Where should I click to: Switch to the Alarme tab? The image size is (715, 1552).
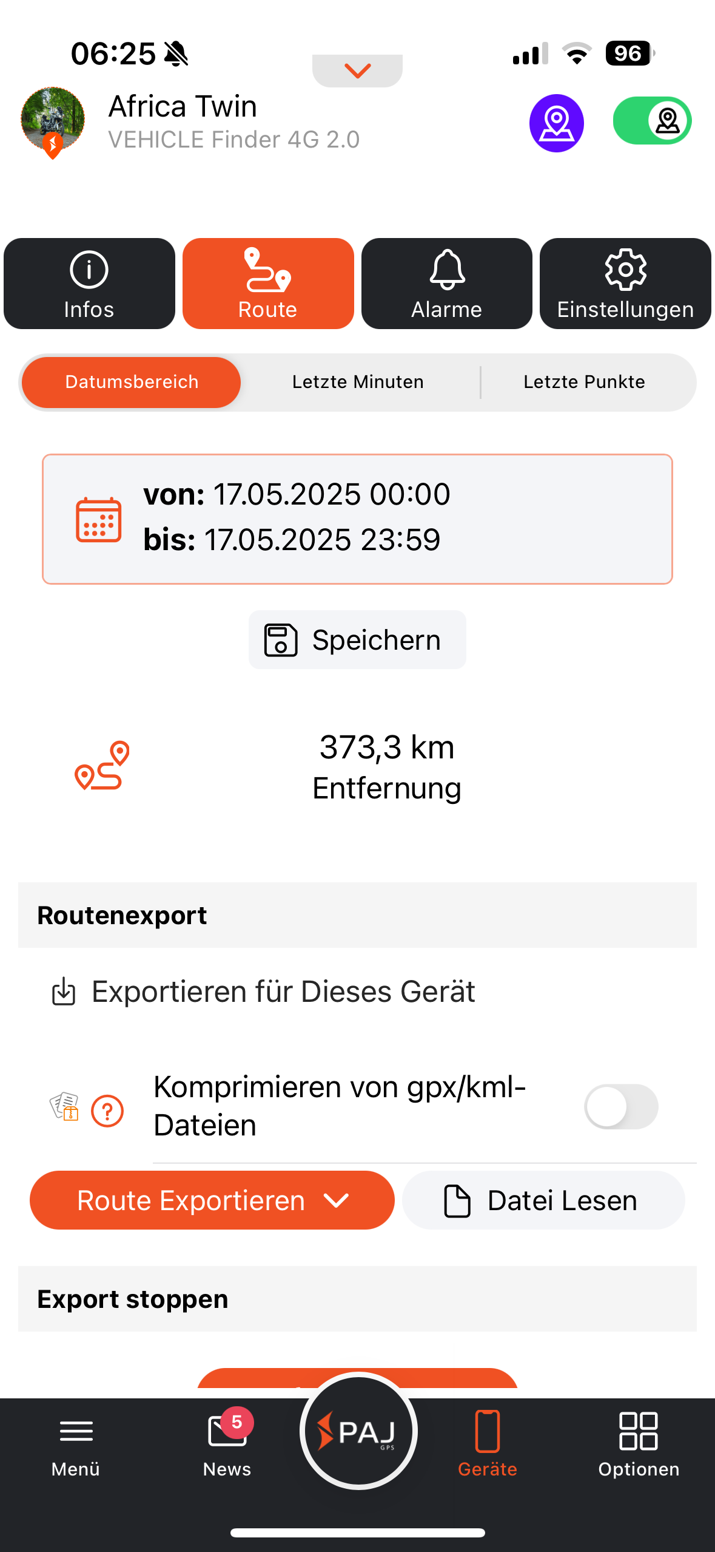tap(446, 284)
